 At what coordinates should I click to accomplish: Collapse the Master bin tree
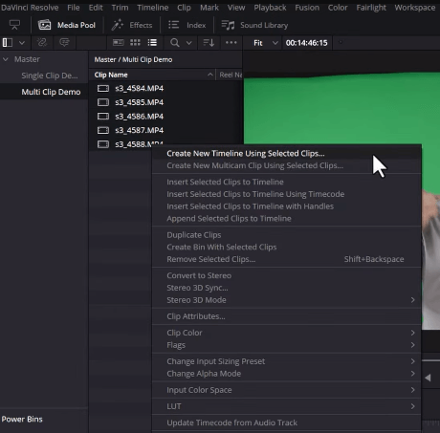[6, 59]
